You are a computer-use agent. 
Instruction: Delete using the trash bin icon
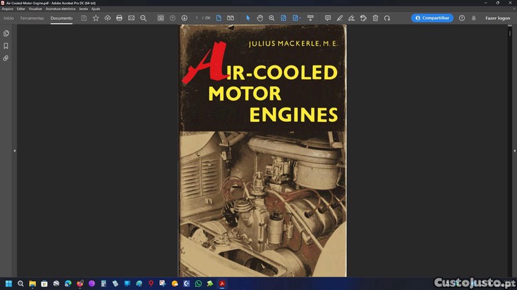coord(376,18)
